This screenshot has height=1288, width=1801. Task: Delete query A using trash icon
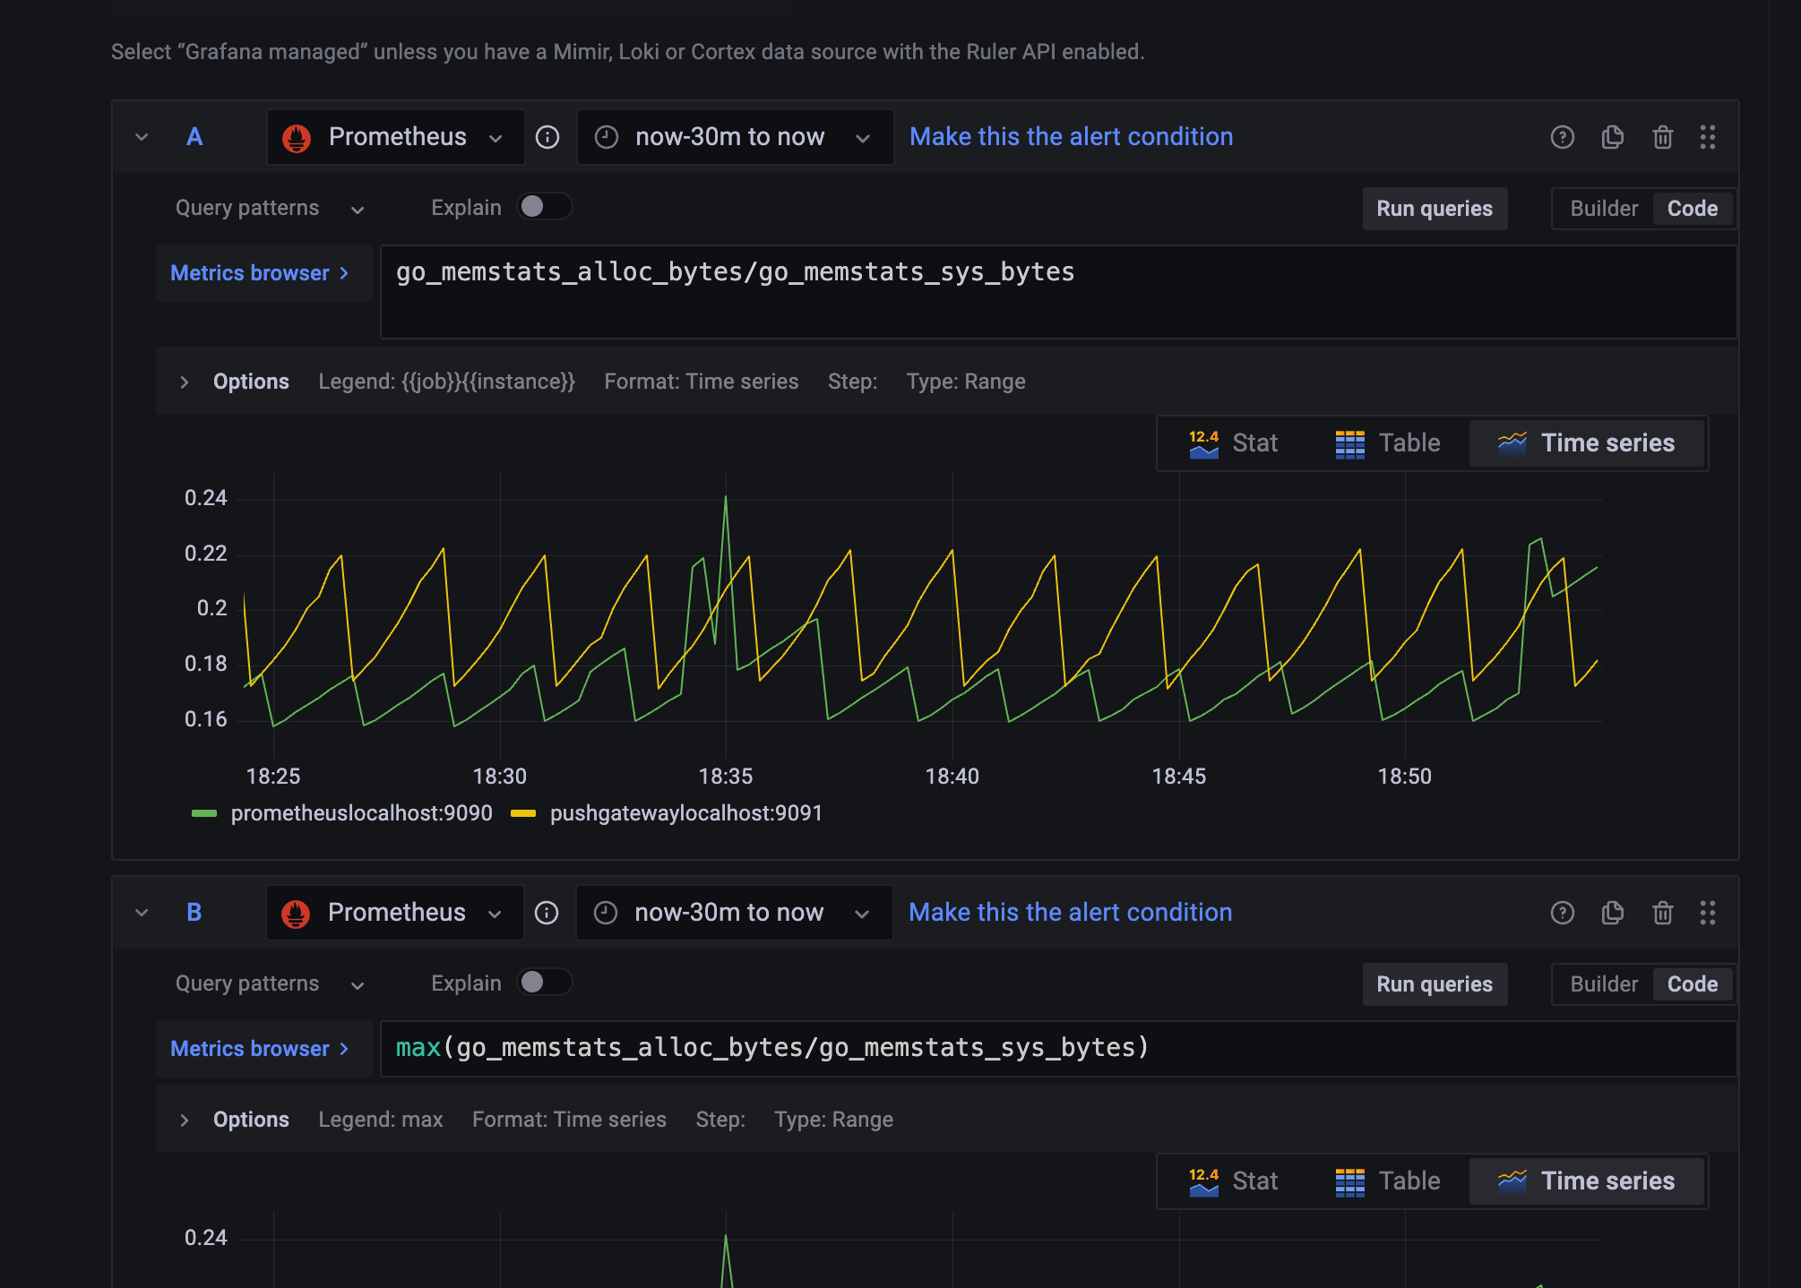click(x=1663, y=137)
